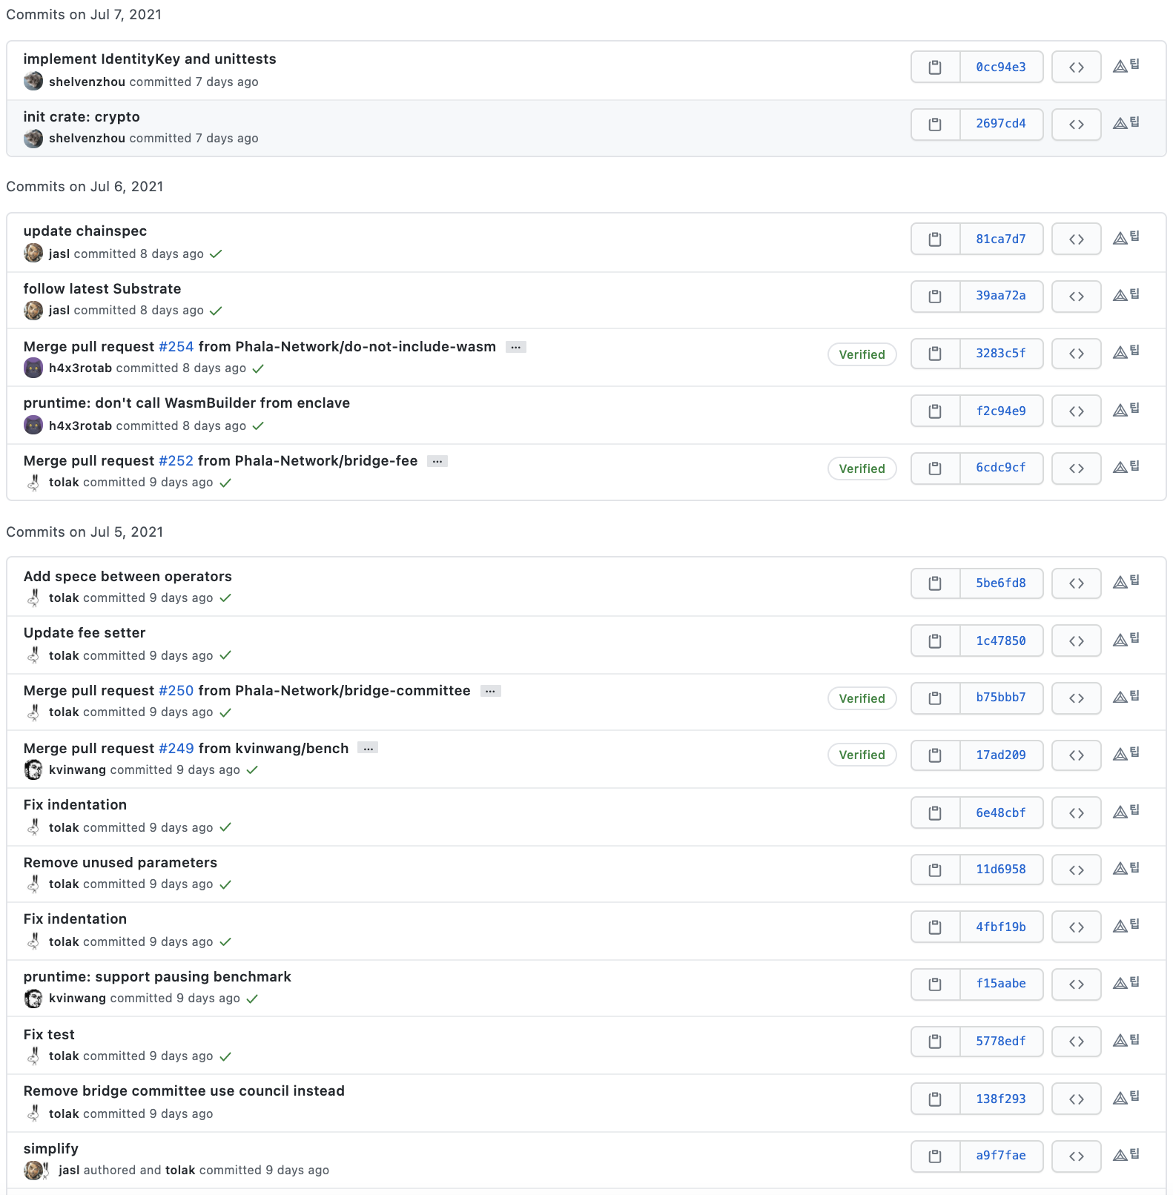Click Verified badge on commit 17ad209

862,755
